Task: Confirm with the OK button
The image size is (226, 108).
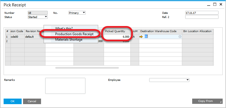Action: 12,101
